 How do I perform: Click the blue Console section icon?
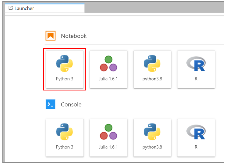click(51, 104)
